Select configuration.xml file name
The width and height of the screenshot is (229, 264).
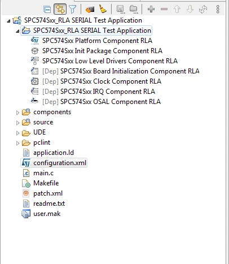[x=60, y=163]
